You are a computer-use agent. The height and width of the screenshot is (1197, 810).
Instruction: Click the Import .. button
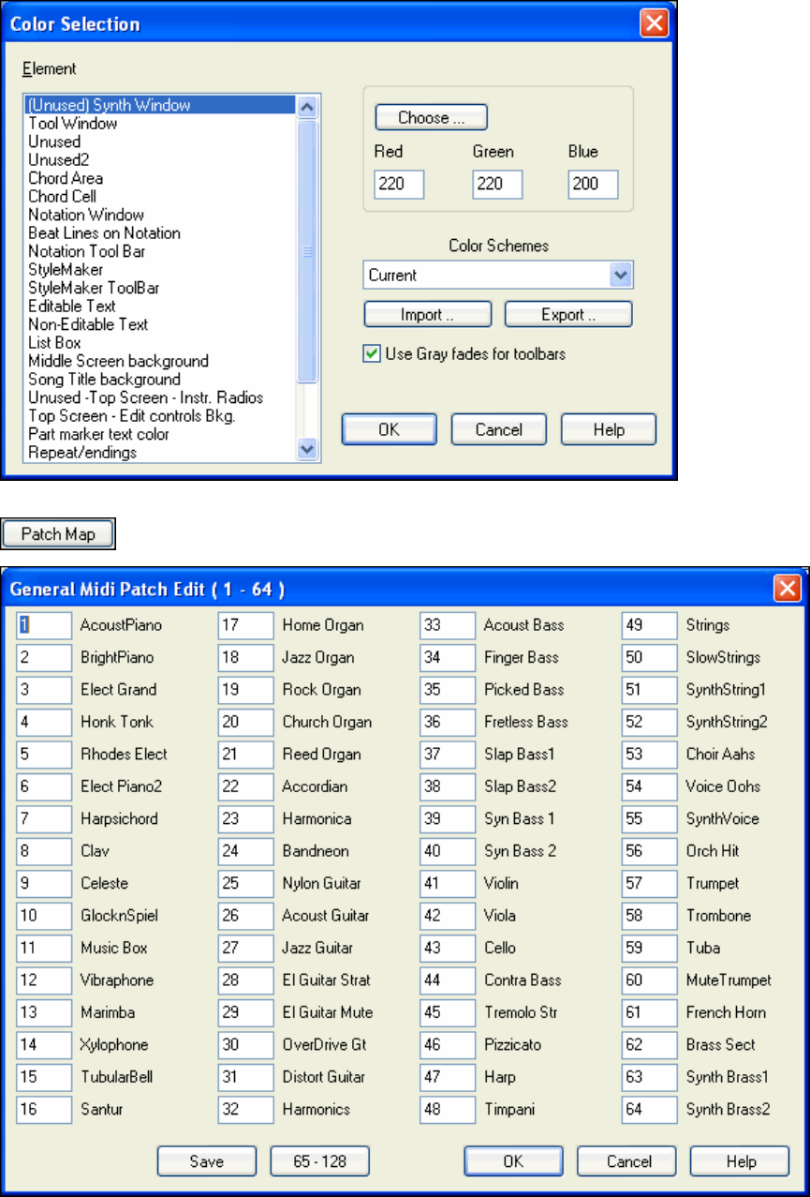pyautogui.click(x=428, y=314)
